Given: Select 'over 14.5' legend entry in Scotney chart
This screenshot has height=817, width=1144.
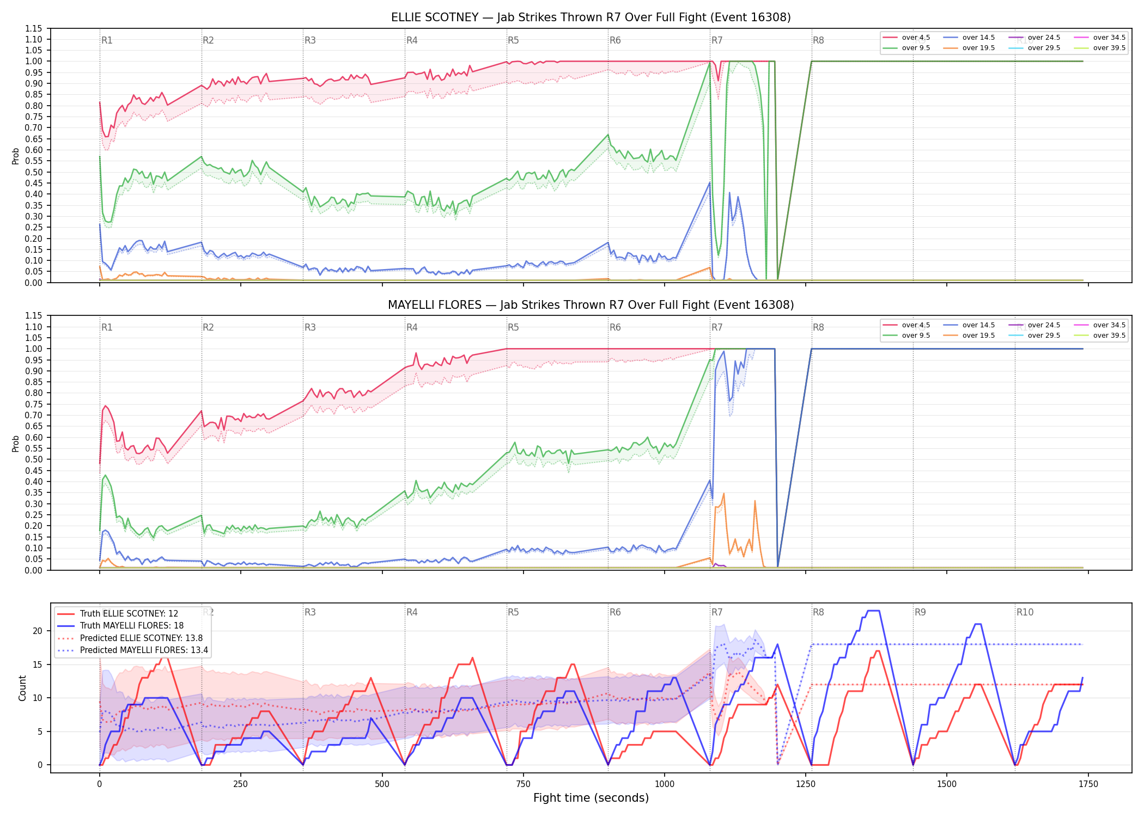Looking at the screenshot, I should click(969, 38).
